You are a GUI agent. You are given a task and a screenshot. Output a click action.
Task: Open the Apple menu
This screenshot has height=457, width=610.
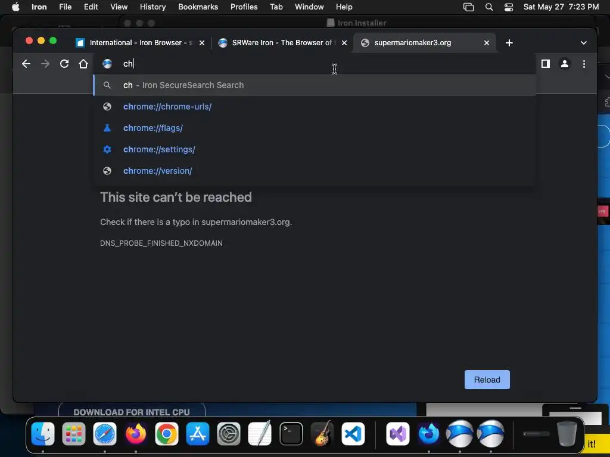coord(15,7)
